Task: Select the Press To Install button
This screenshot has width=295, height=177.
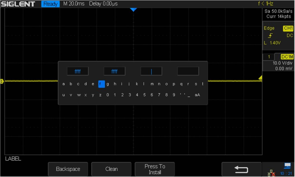Action: pyautogui.click(x=155, y=169)
